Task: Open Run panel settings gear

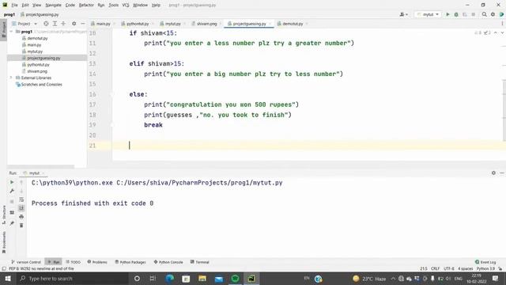Action: pos(493,173)
